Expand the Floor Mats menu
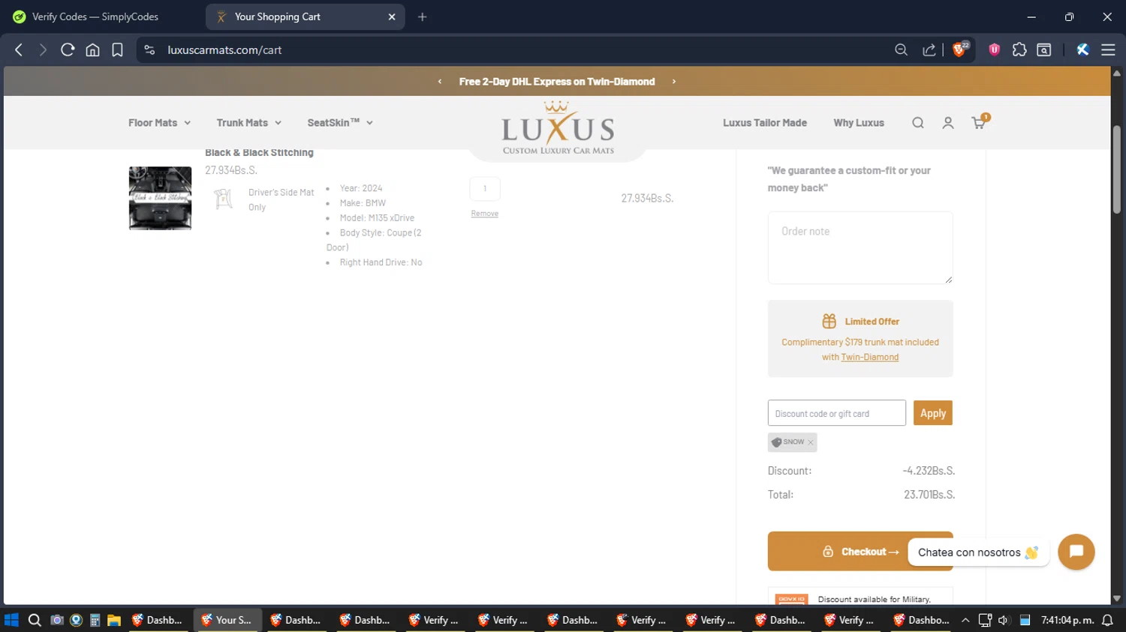This screenshot has width=1126, height=632. [159, 123]
